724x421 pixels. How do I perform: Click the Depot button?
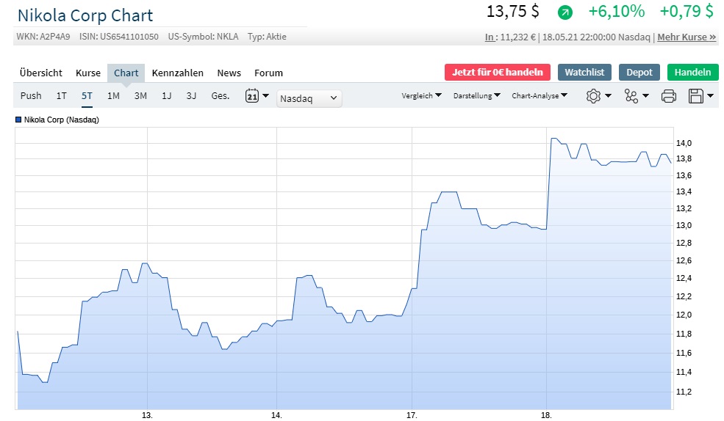639,73
